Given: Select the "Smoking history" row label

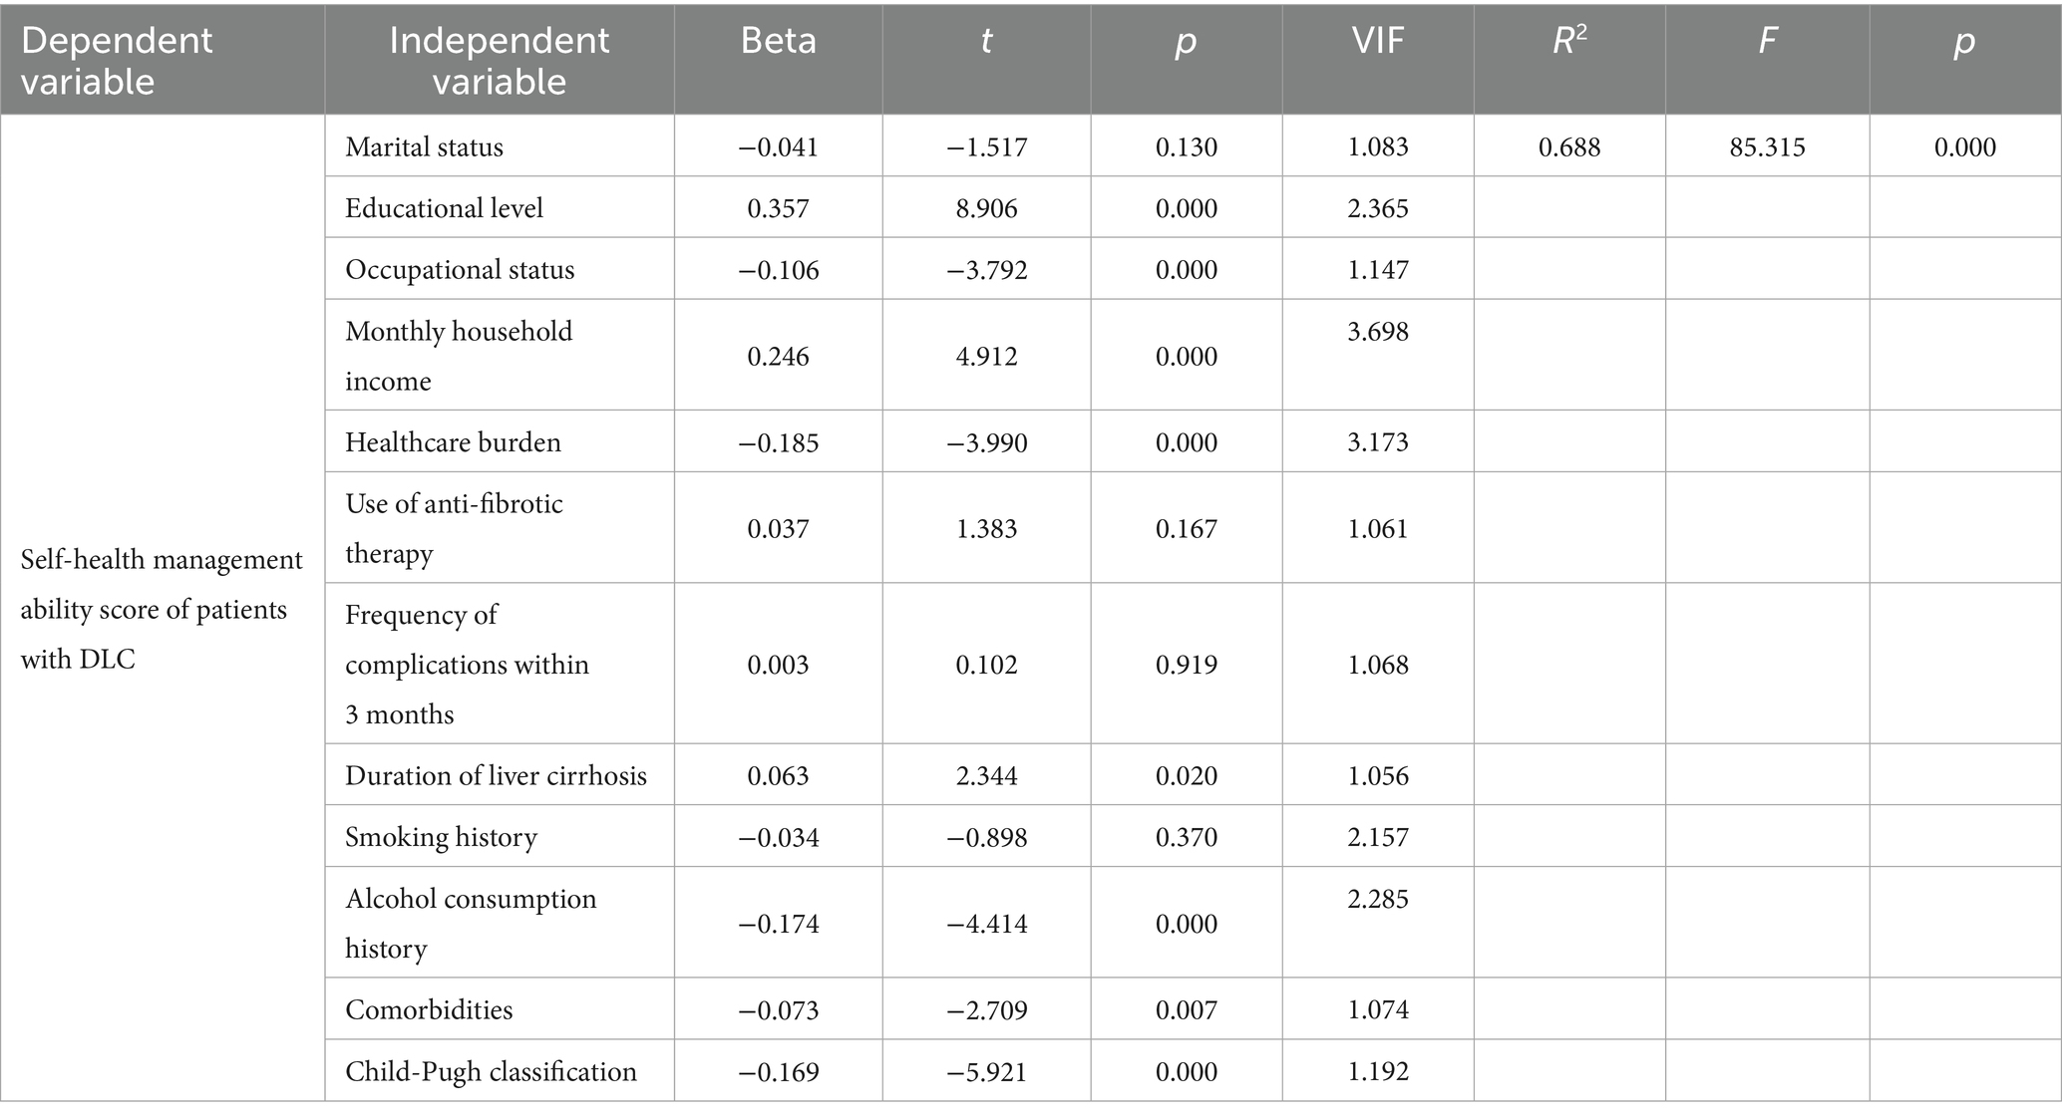Looking at the screenshot, I should click(441, 837).
